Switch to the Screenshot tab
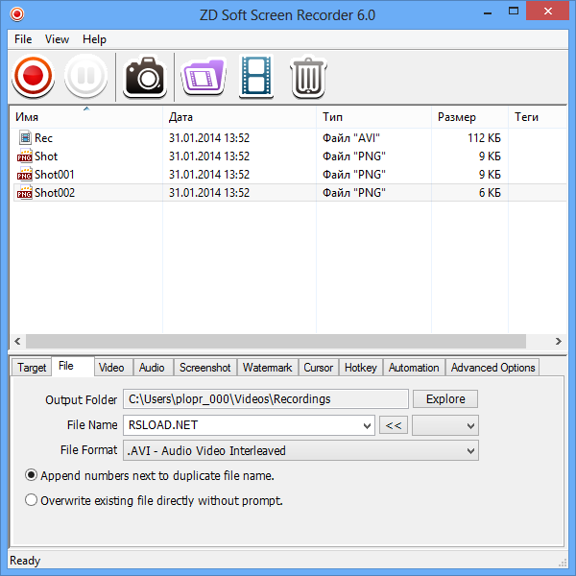The image size is (576, 576). click(205, 368)
